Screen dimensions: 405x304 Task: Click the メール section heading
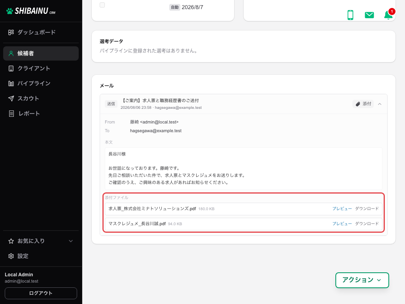click(x=107, y=86)
